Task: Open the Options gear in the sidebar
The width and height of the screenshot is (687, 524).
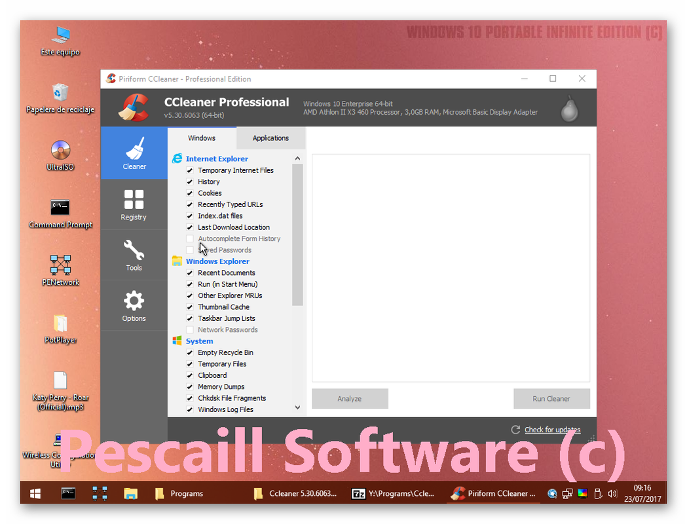Action: coord(134,305)
